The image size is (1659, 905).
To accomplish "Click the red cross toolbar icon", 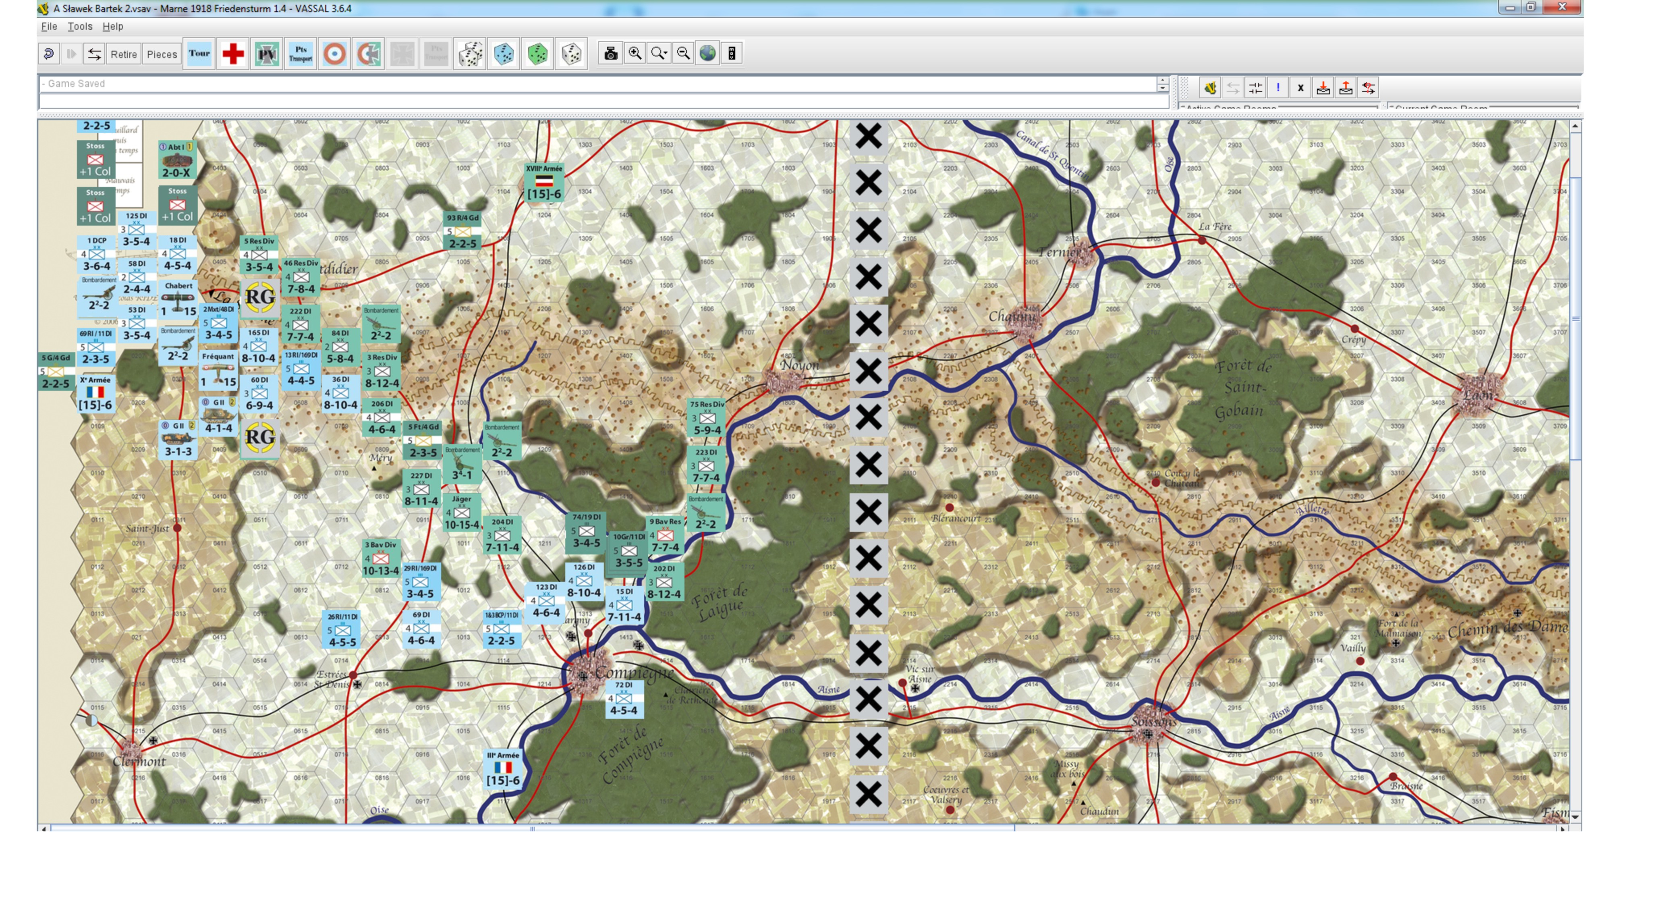I will (x=233, y=54).
